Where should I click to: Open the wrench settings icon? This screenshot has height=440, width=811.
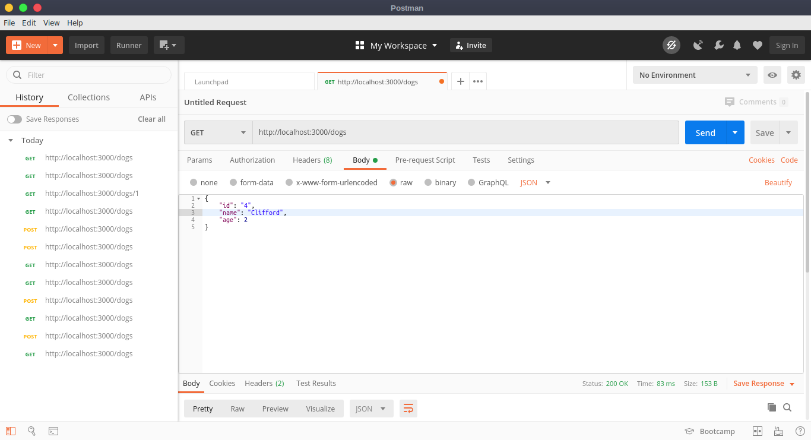(x=718, y=45)
